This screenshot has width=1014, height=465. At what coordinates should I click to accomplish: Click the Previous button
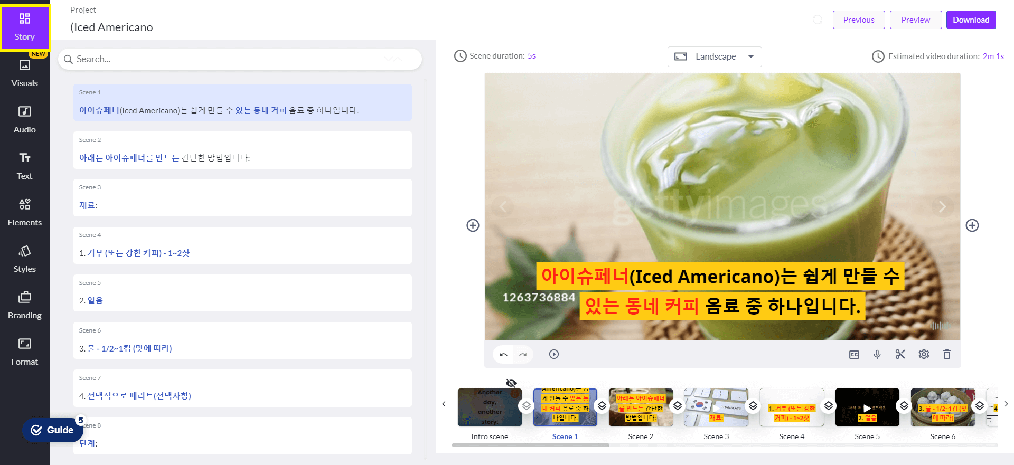859,20
